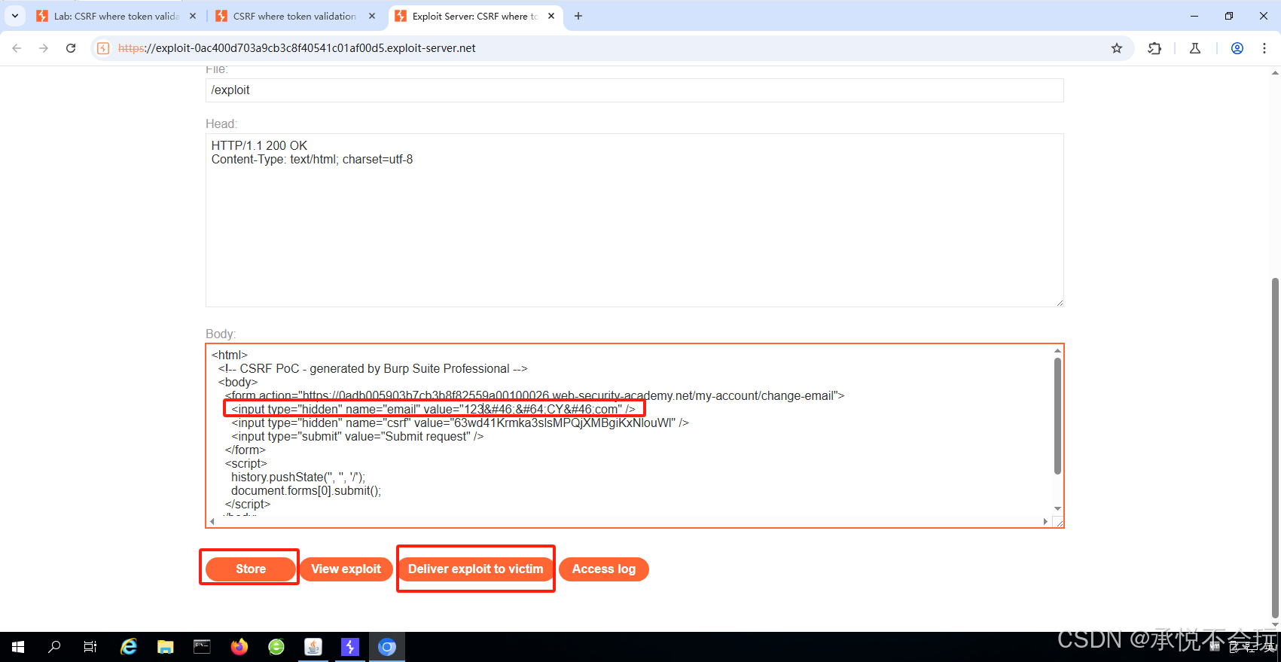Image resolution: width=1281 pixels, height=662 pixels.
Task: Click the csrf hidden input line
Action: (x=459, y=423)
